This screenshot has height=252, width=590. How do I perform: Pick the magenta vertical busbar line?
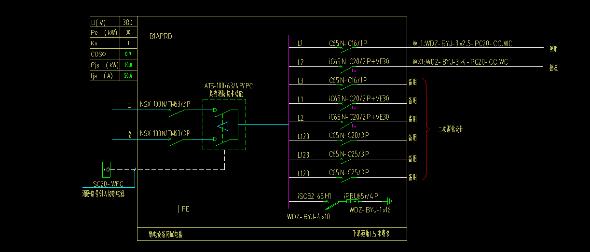[x=288, y=121]
